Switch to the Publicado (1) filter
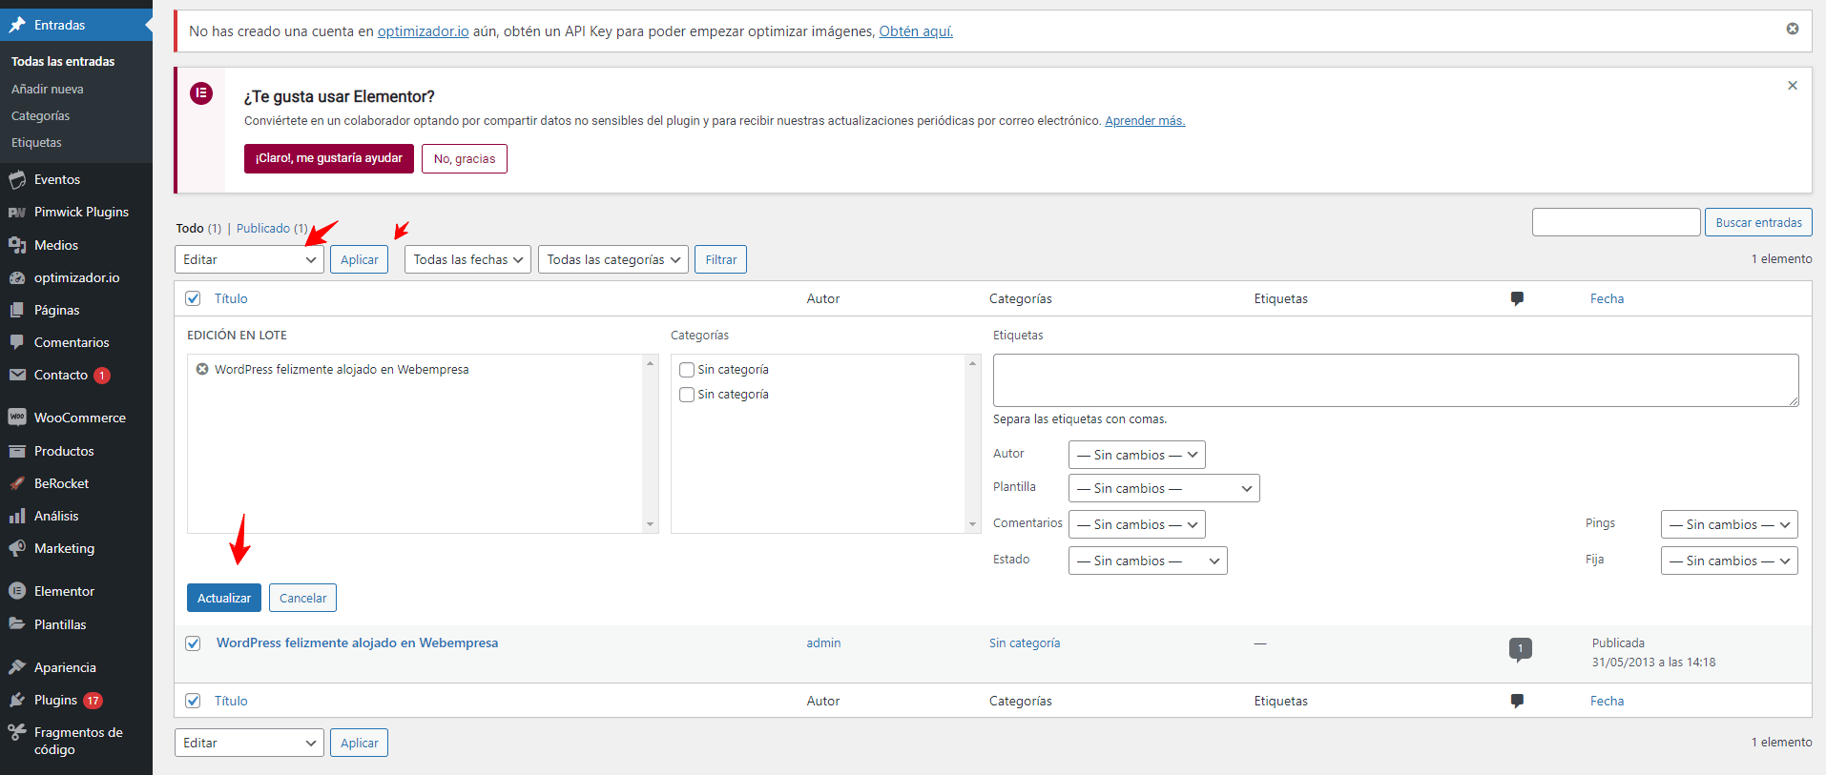 pos(272,228)
